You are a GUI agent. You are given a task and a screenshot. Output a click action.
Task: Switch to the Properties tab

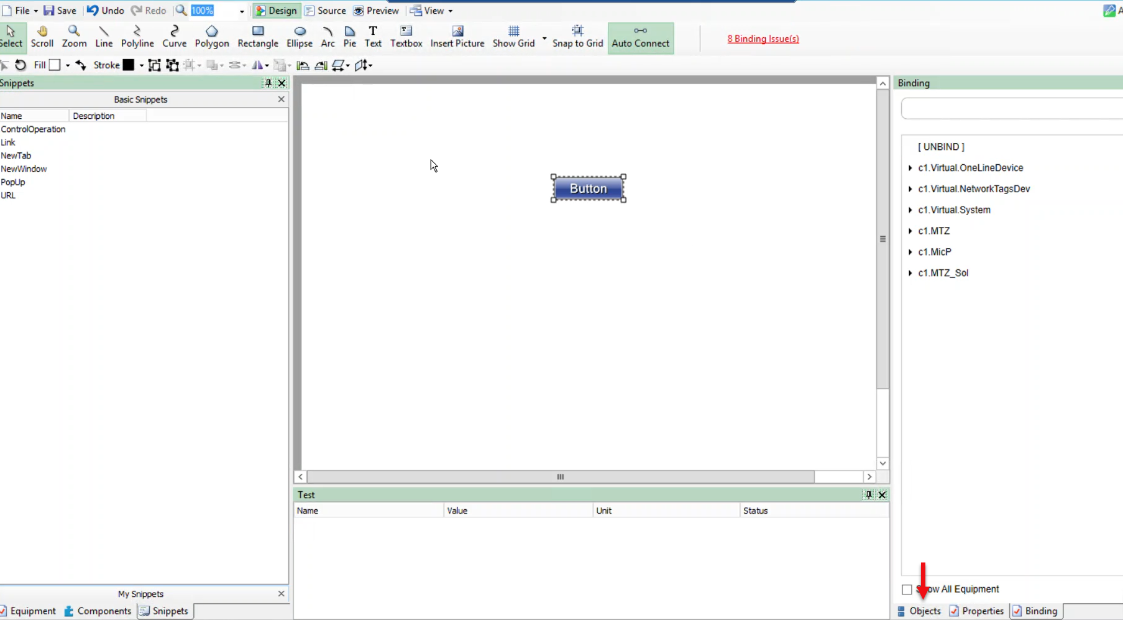[x=977, y=611]
